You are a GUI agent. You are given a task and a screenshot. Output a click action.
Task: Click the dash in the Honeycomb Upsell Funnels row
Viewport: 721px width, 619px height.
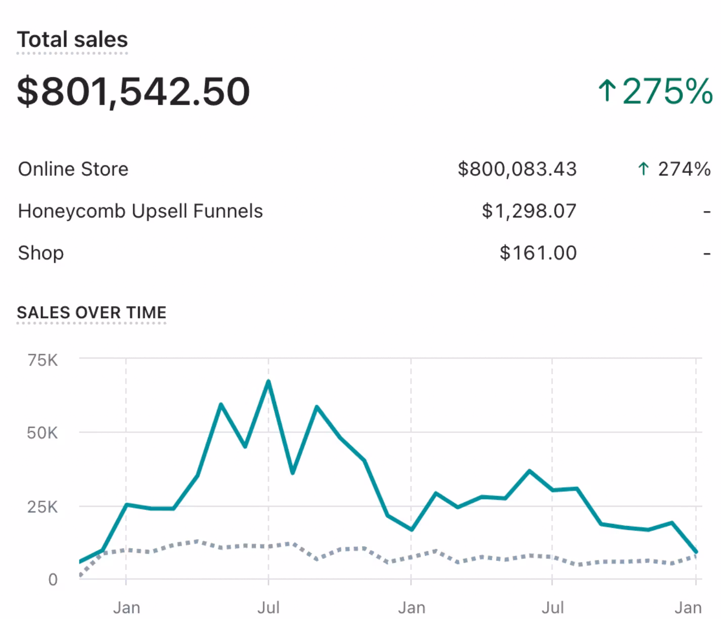point(707,212)
